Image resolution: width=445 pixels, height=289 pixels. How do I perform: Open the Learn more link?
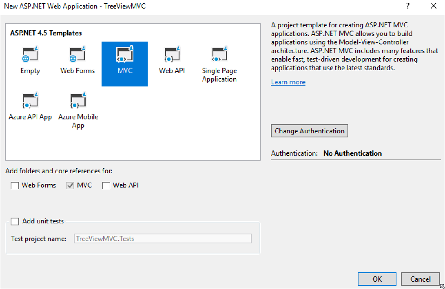288,82
